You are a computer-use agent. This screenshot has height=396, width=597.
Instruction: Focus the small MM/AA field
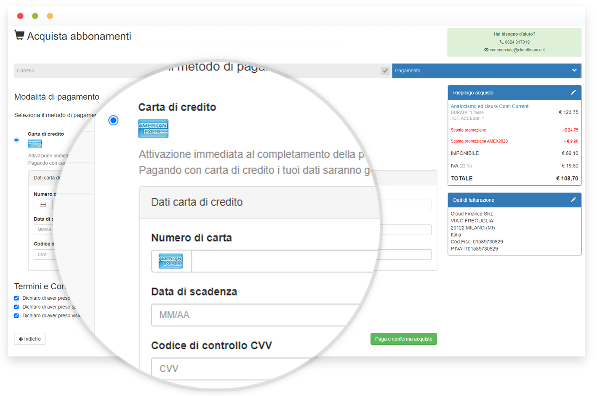tap(44, 230)
